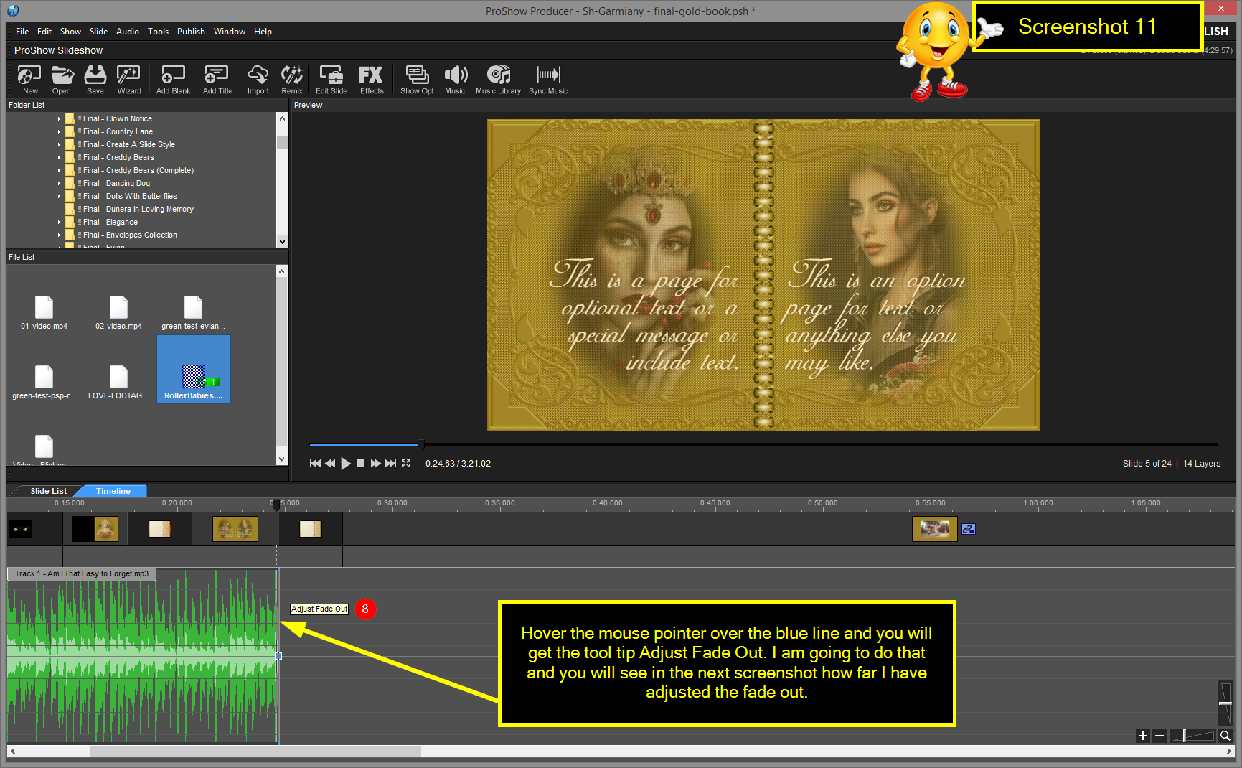This screenshot has height=768, width=1242.
Task: Open the FX Effects tool
Action: click(372, 79)
